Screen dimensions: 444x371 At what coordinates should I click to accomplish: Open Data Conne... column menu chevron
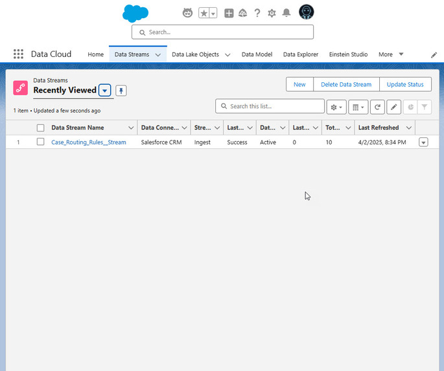point(184,128)
